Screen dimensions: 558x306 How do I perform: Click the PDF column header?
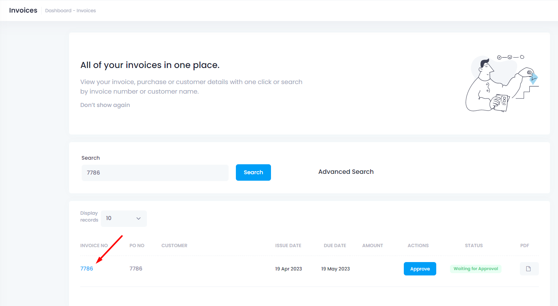(x=525, y=246)
